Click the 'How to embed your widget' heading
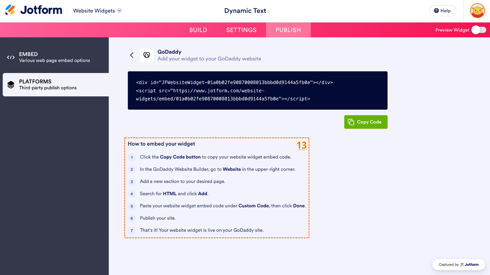The width and height of the screenshot is (490, 275). (161, 144)
